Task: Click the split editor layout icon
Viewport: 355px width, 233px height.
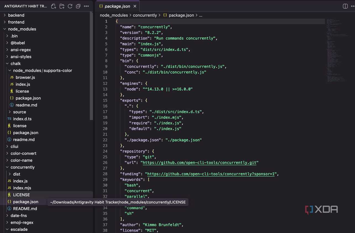Action: coord(345,6)
